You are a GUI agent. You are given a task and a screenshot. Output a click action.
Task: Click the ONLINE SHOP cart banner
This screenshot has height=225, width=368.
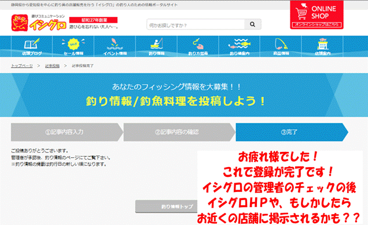point(317,15)
